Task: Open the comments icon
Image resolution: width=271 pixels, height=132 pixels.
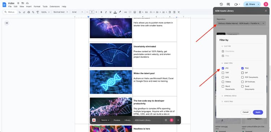Action: tap(228, 4)
